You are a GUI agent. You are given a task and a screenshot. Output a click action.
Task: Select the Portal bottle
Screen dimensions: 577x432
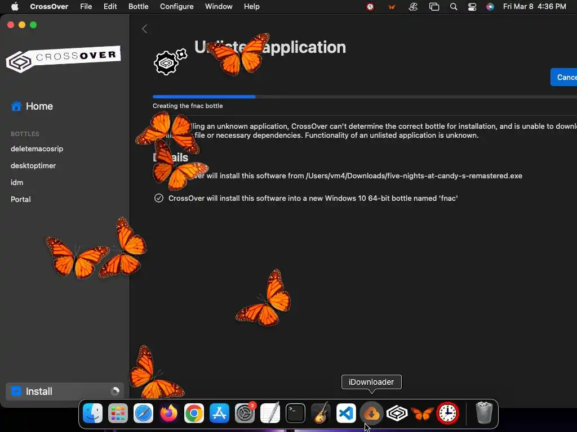[x=21, y=200]
